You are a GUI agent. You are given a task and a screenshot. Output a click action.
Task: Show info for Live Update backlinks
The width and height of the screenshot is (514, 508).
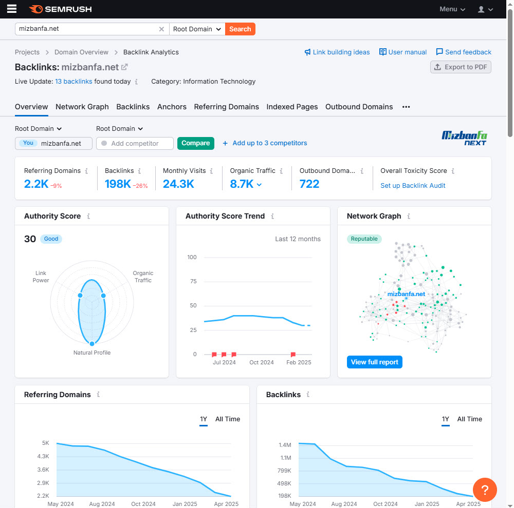[136, 82]
